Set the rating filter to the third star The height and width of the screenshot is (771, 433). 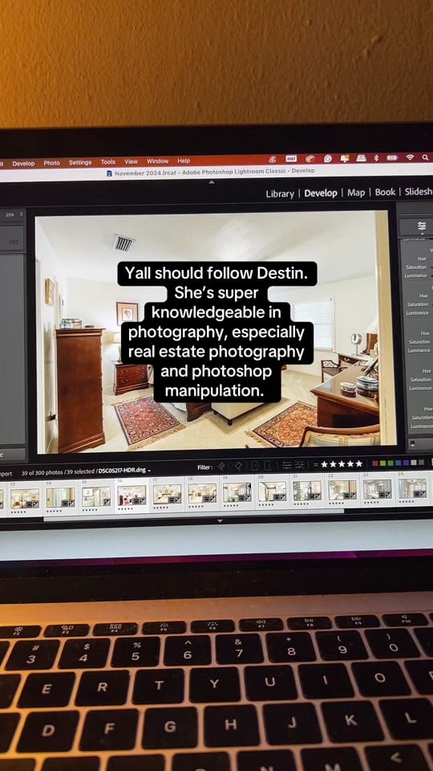coord(342,463)
